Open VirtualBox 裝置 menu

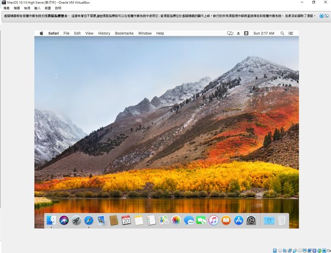click(x=47, y=8)
